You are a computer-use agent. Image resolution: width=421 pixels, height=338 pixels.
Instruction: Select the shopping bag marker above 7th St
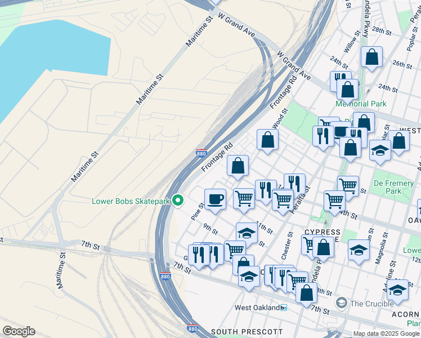(x=306, y=293)
